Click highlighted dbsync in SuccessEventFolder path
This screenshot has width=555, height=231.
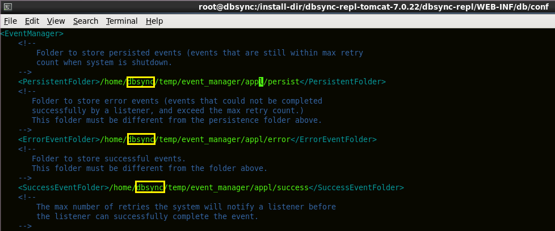[x=149, y=187]
